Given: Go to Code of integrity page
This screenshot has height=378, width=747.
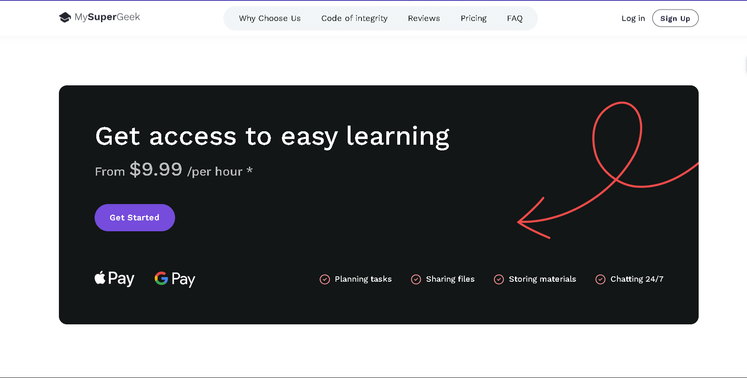Looking at the screenshot, I should tap(354, 18).
